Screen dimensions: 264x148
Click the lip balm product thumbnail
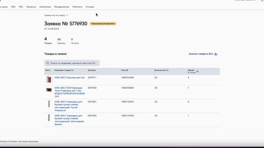[49, 79]
